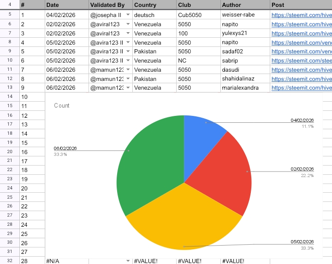Select the NC club cell
The width and height of the screenshot is (332, 264).
tap(198, 60)
